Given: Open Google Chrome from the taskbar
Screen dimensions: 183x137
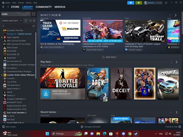Looking at the screenshot, I should pyautogui.click(x=129, y=134).
